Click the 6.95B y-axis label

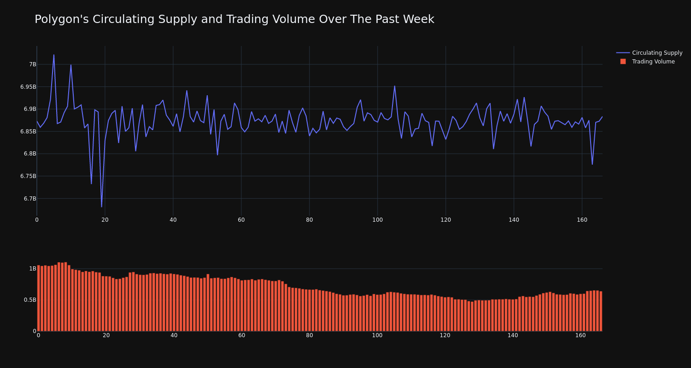pyautogui.click(x=28, y=87)
